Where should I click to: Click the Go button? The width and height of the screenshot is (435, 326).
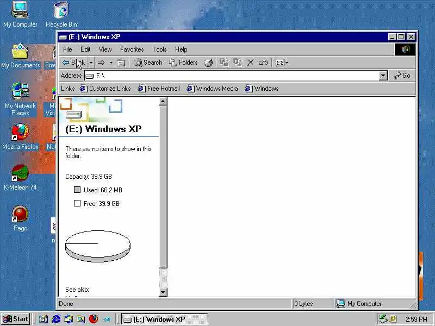point(402,76)
